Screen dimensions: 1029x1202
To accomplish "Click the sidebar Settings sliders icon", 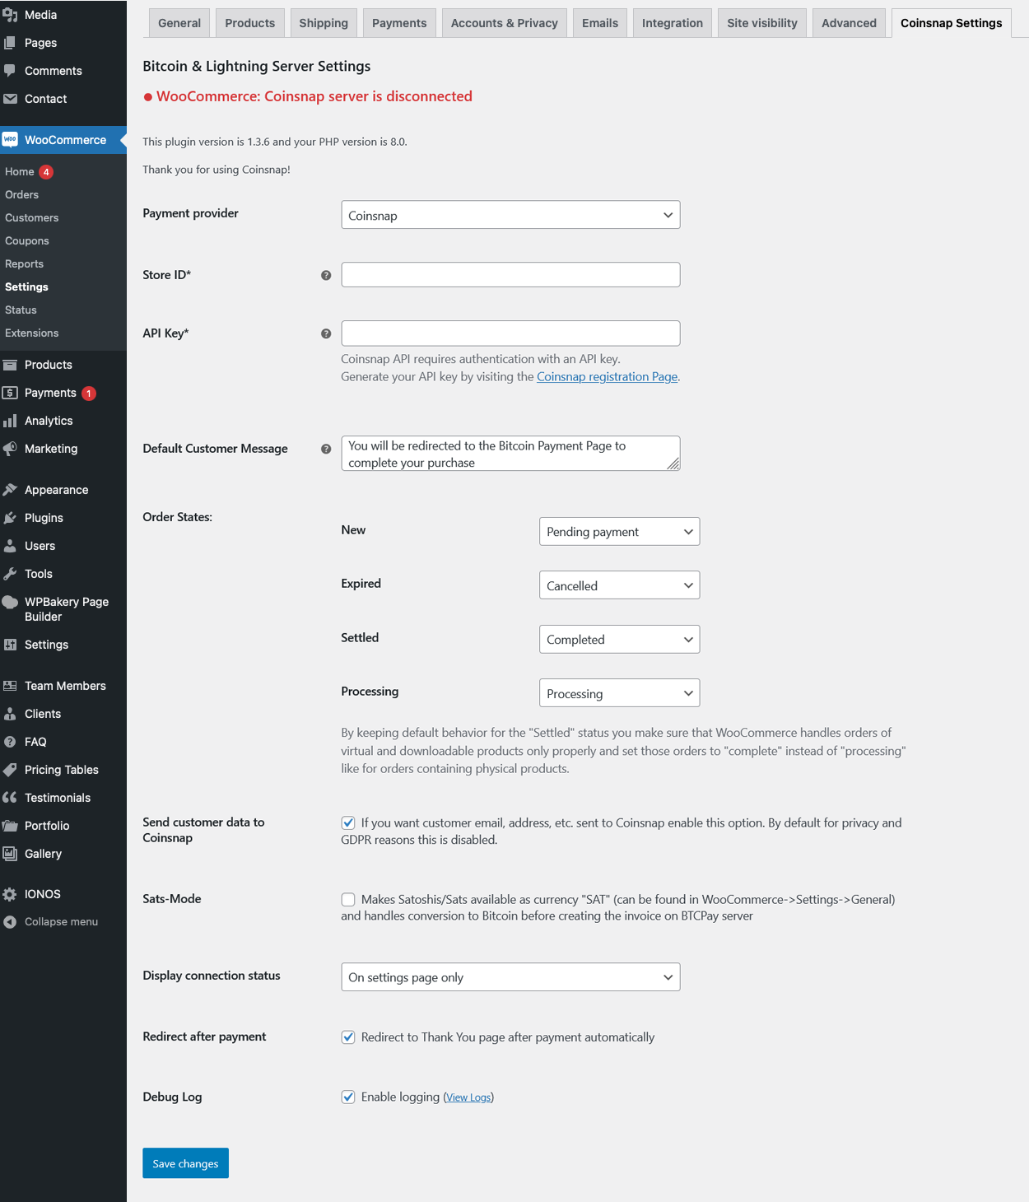I will click(10, 645).
